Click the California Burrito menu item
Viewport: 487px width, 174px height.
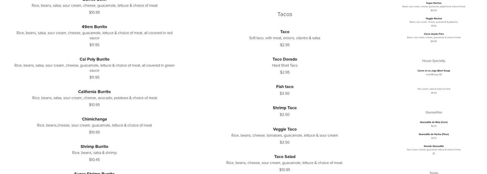(x=94, y=92)
